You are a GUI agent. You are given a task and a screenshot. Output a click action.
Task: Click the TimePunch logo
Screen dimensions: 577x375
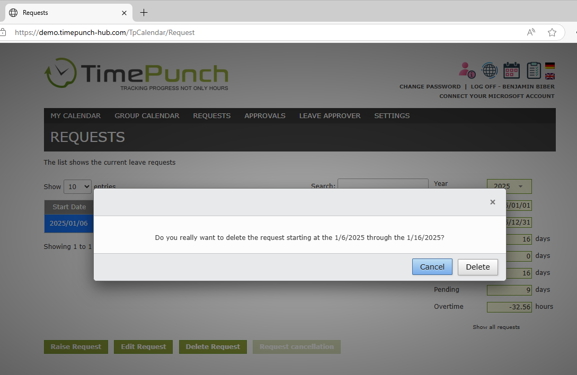pos(136,74)
